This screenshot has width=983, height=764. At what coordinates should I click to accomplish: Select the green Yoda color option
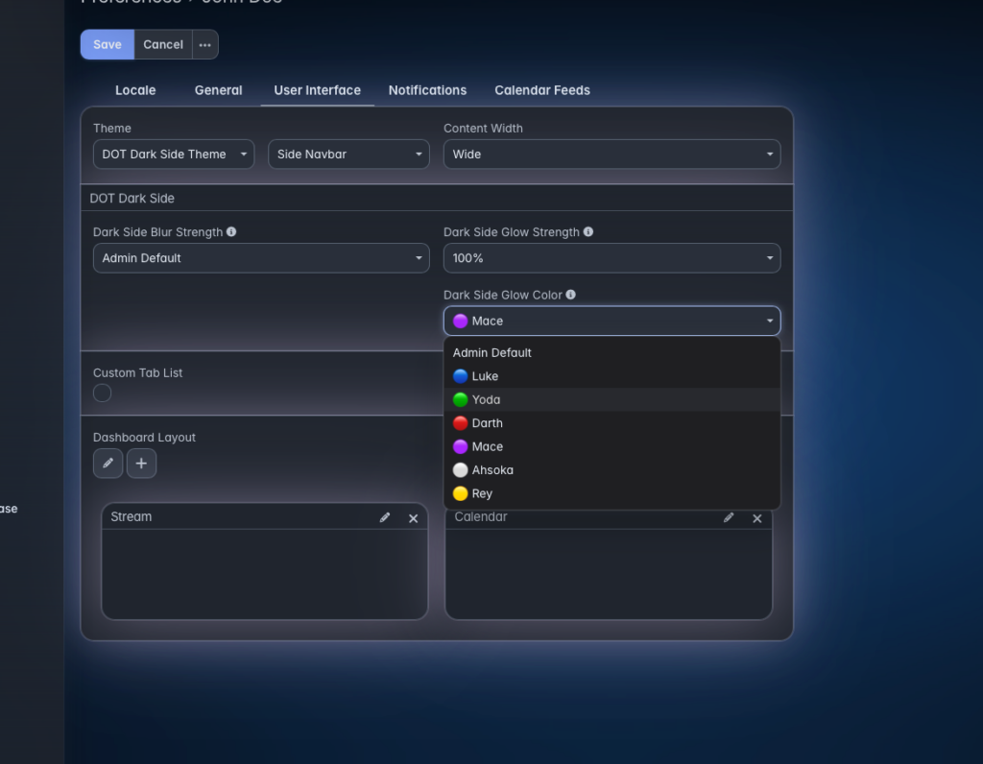pos(611,400)
